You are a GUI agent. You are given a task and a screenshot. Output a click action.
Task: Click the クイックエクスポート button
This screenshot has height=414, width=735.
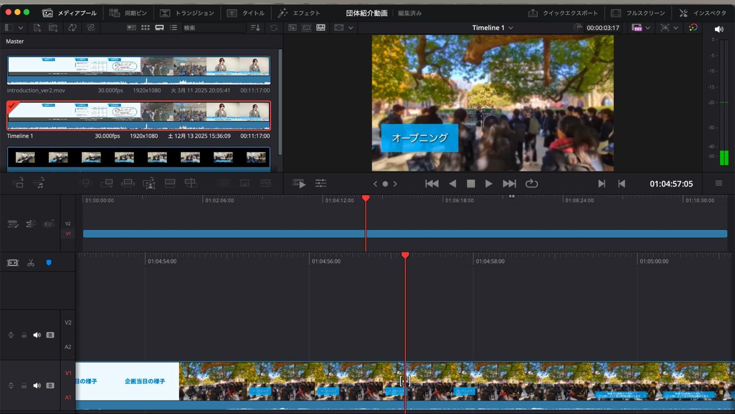(563, 13)
